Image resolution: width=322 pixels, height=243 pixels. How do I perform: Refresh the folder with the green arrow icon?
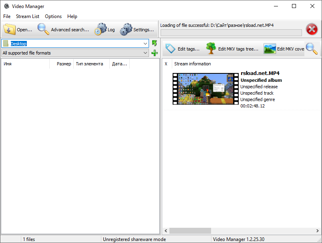(154, 43)
